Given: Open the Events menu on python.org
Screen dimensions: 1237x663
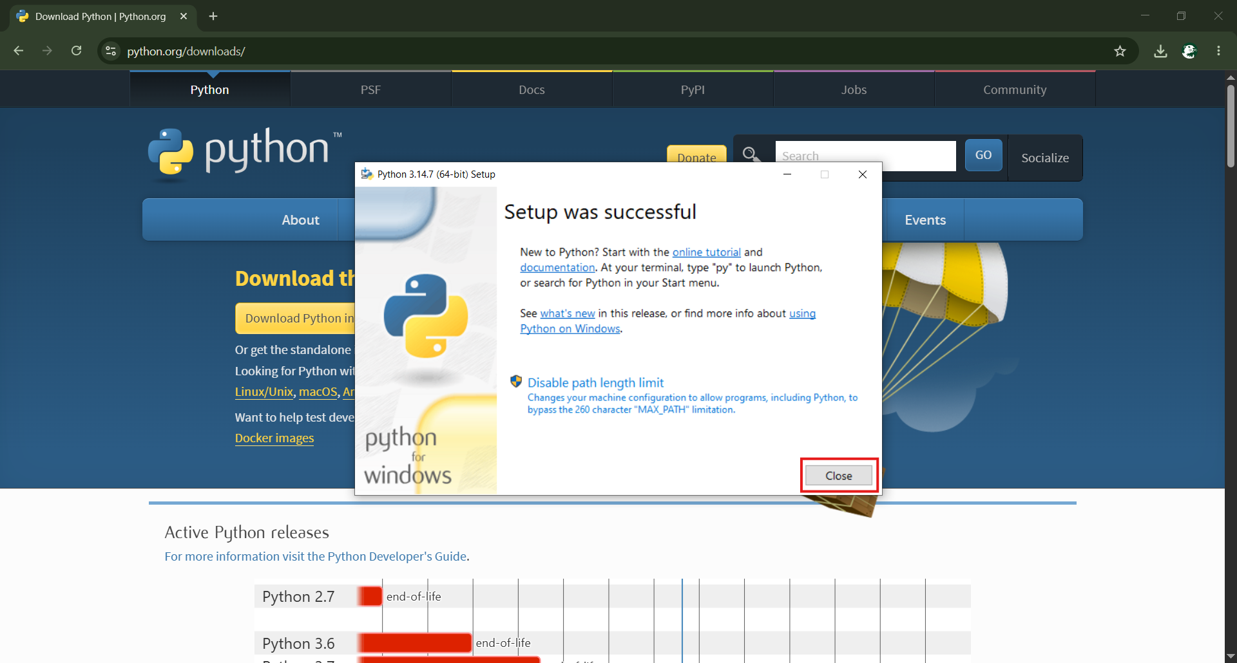Looking at the screenshot, I should pos(925,220).
